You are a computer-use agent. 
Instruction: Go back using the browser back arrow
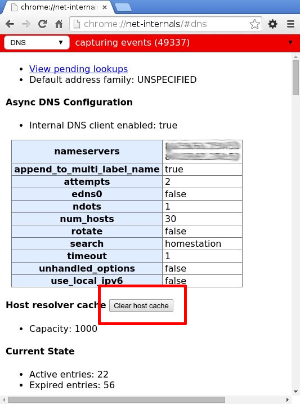10,24
